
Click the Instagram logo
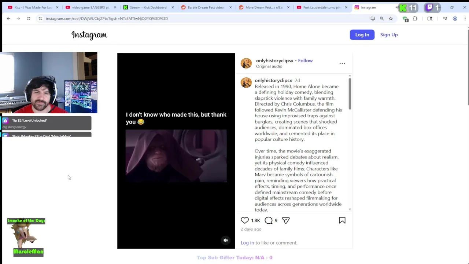[89, 35]
